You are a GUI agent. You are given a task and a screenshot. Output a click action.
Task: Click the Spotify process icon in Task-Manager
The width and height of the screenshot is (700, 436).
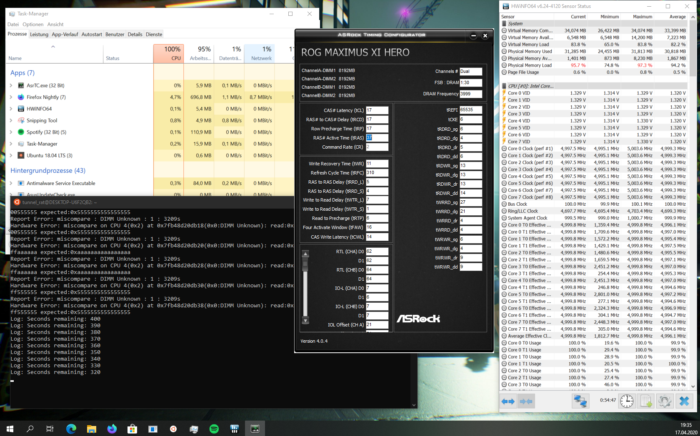(21, 132)
